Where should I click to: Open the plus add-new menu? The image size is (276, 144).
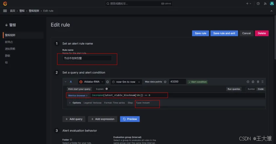click(248, 4)
